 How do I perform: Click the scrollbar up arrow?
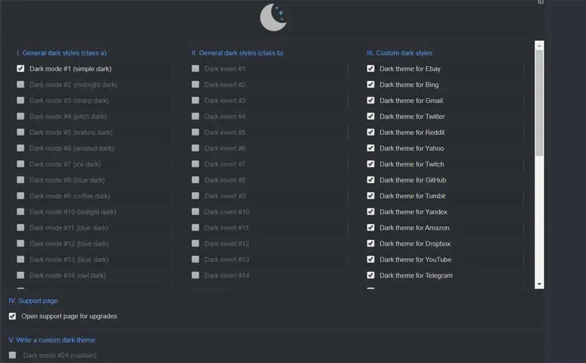[x=539, y=45]
